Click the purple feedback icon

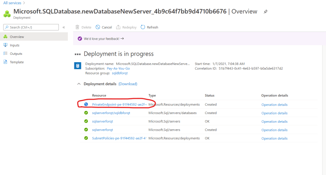80,38
